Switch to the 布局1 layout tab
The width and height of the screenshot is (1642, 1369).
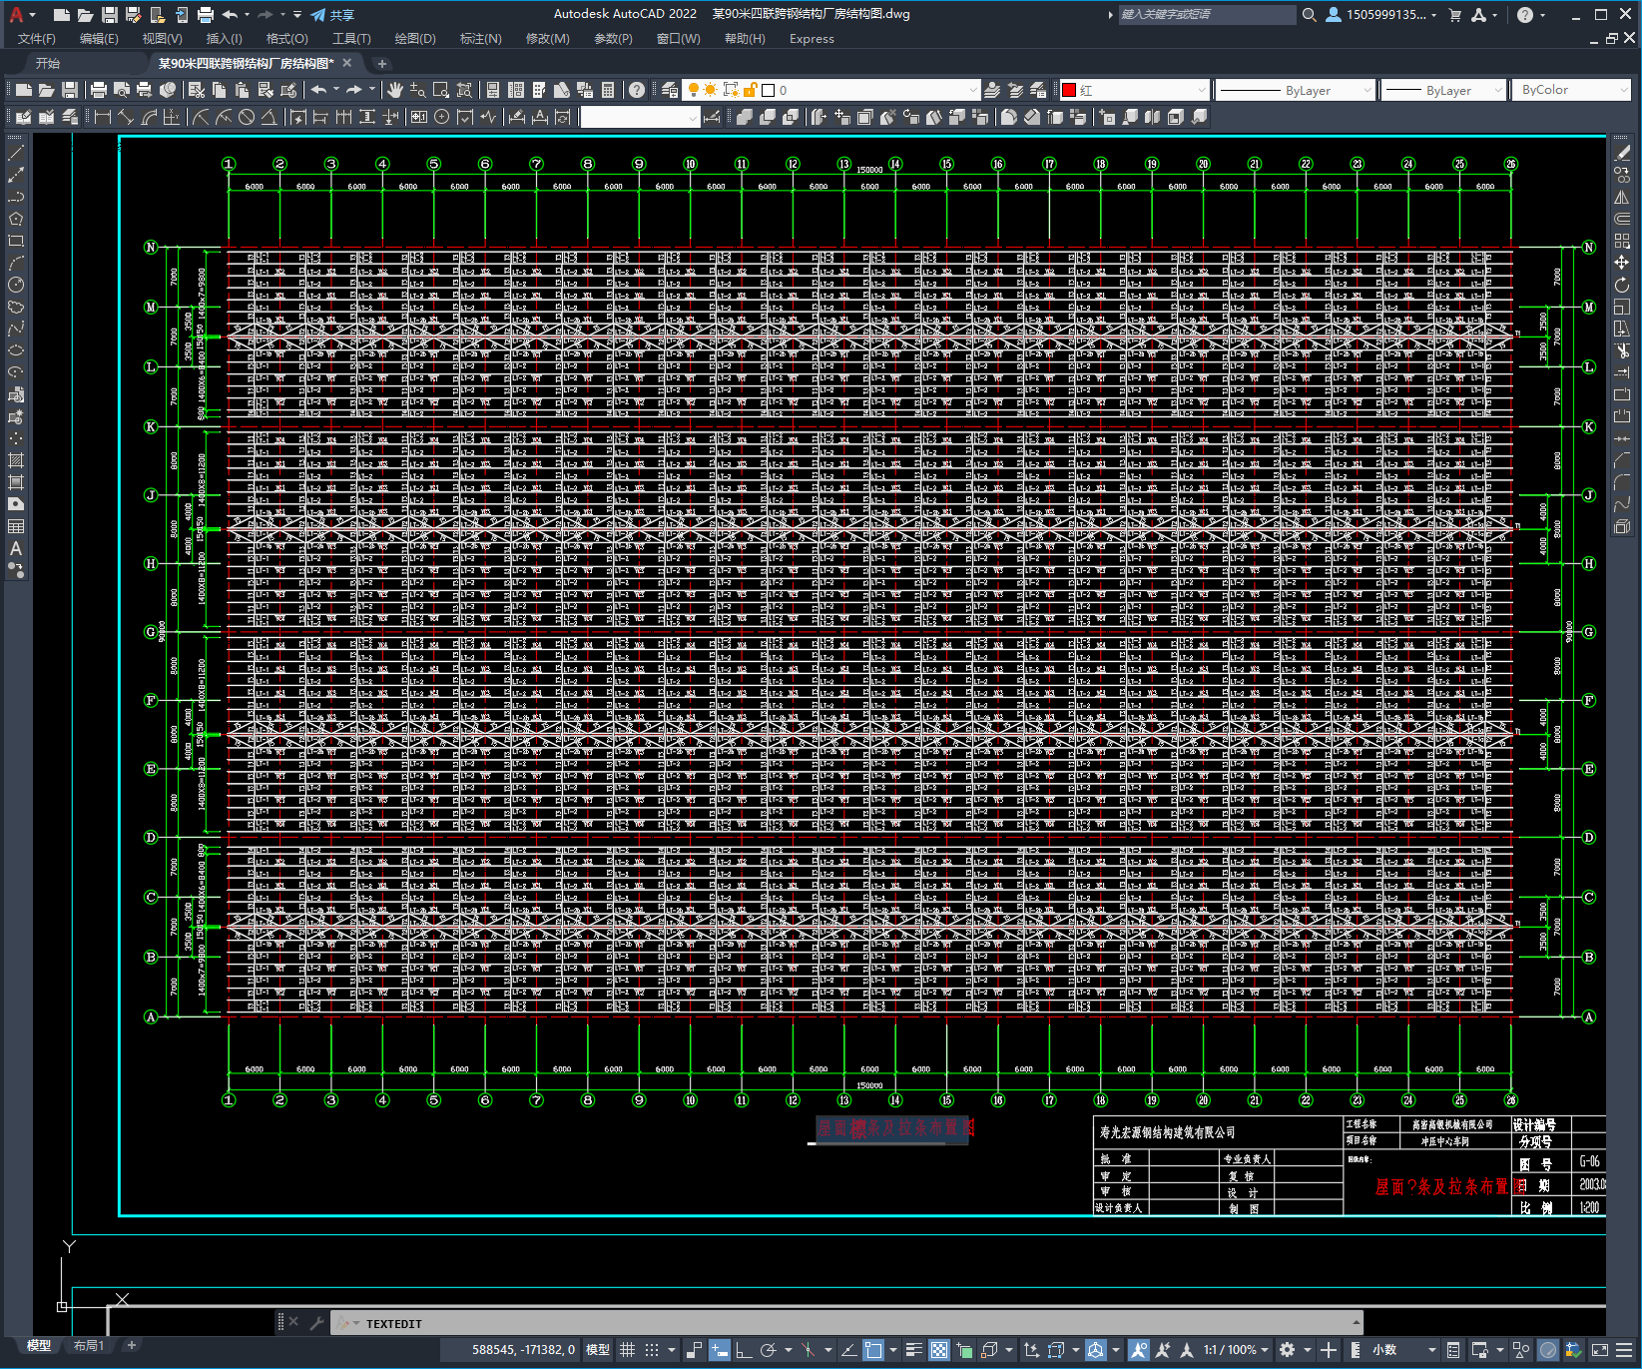(x=88, y=1346)
